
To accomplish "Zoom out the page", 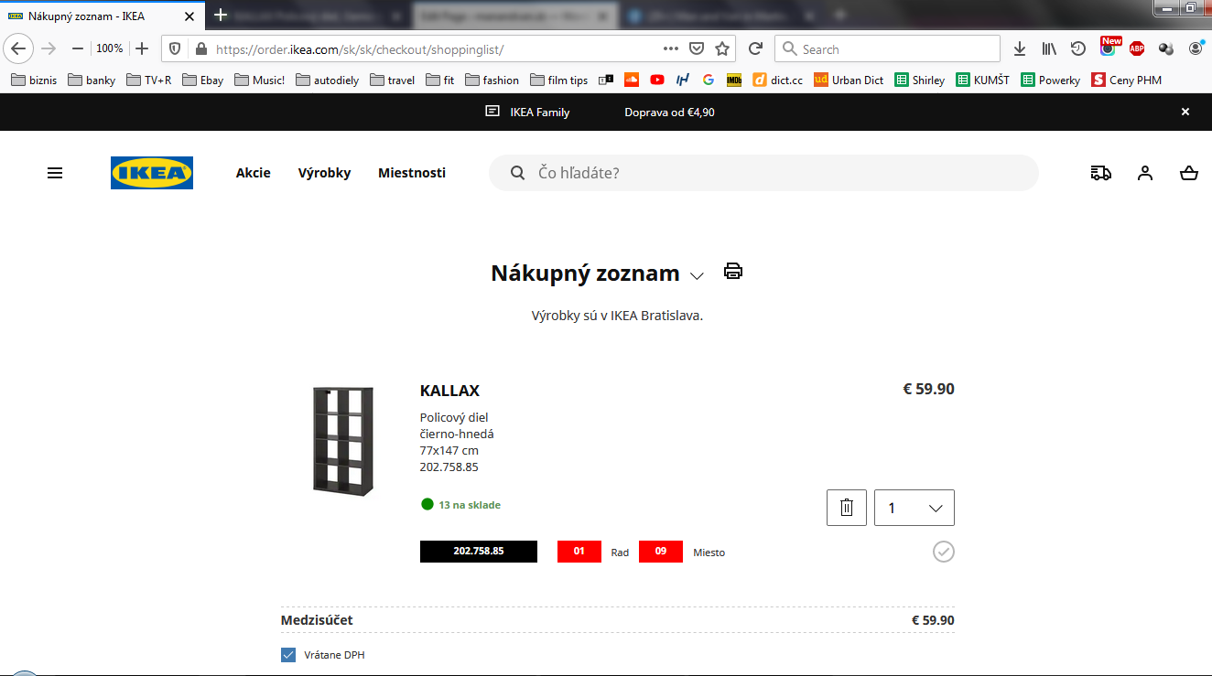I will (78, 48).
